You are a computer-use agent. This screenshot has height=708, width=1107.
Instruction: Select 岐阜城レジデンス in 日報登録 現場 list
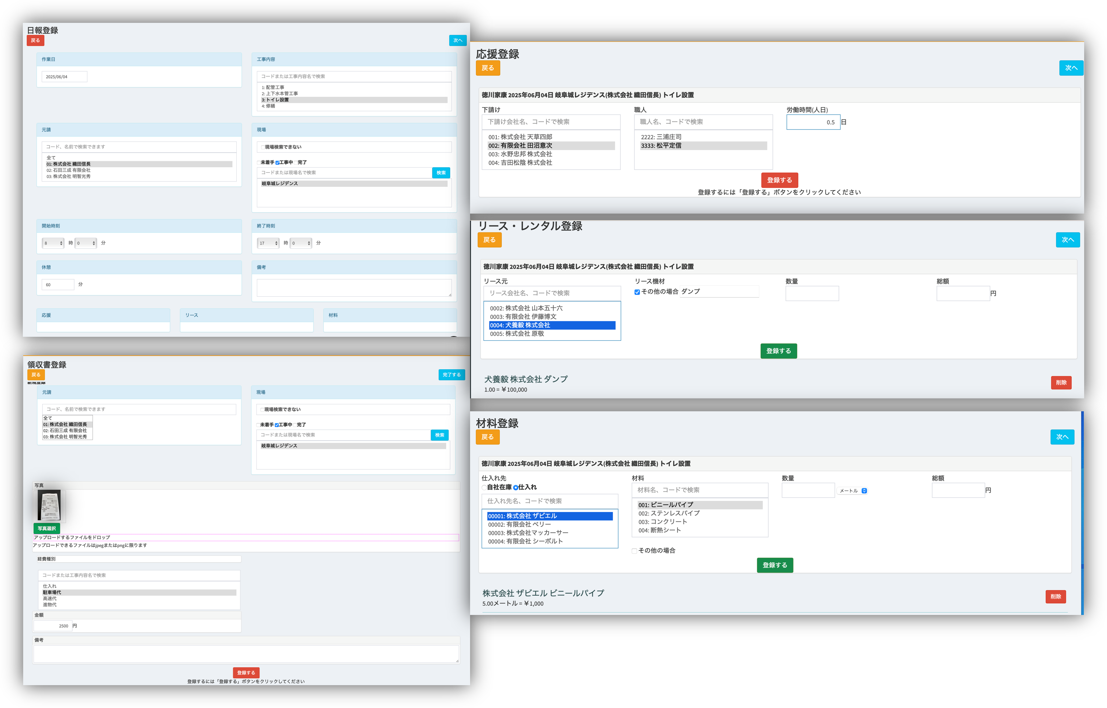point(355,183)
